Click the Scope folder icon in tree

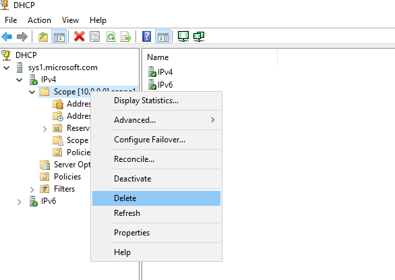tap(44, 91)
